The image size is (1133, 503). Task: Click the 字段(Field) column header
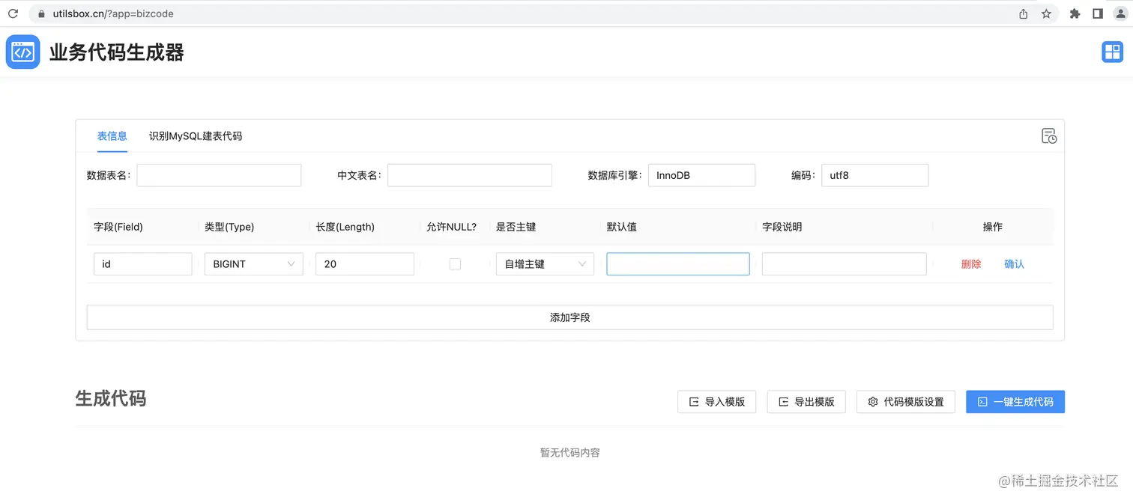(x=118, y=227)
